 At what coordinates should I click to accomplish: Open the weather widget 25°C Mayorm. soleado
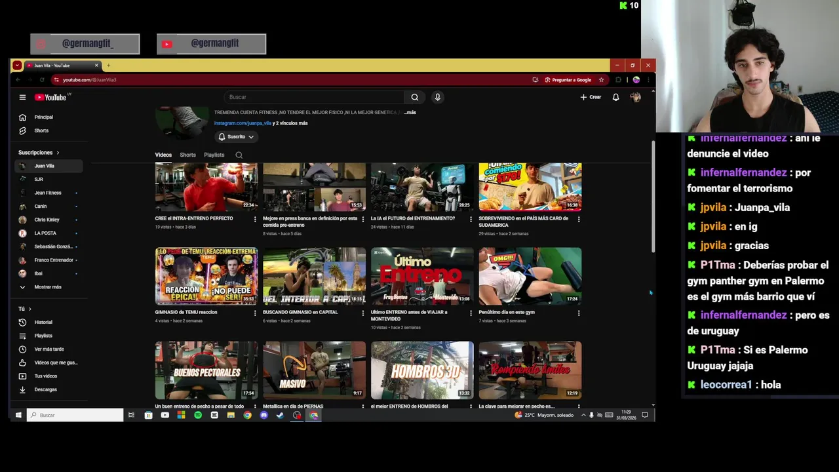(544, 415)
